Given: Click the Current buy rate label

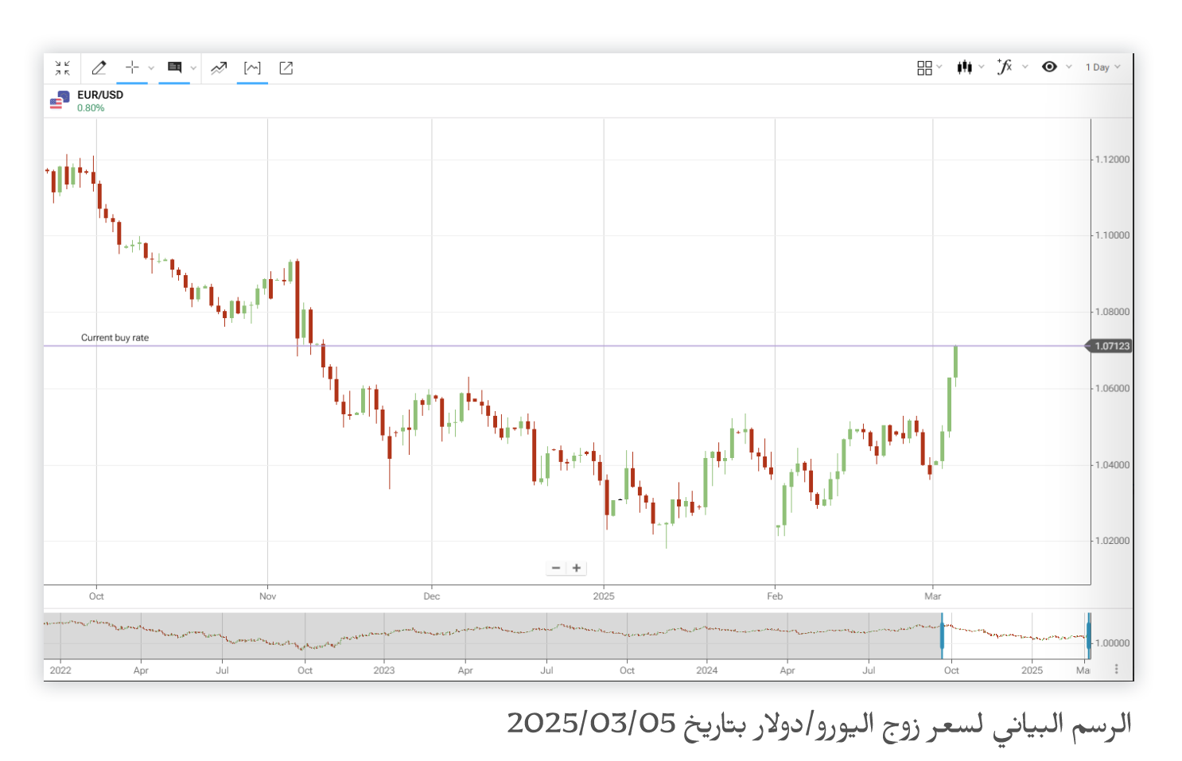Looking at the screenshot, I should pyautogui.click(x=115, y=338).
